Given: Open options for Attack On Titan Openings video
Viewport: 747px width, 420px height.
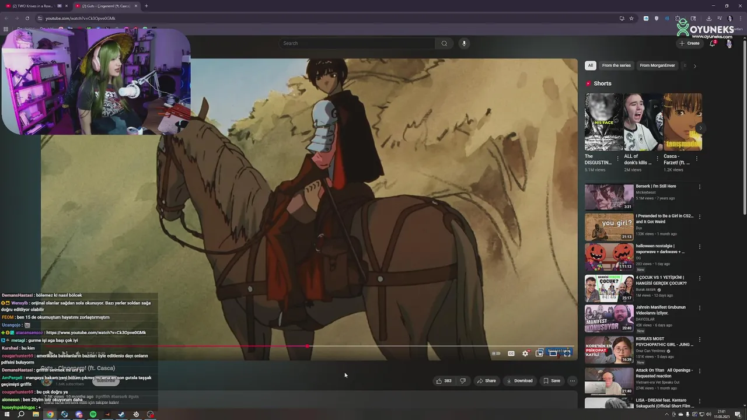Looking at the screenshot, I should click(x=699, y=370).
